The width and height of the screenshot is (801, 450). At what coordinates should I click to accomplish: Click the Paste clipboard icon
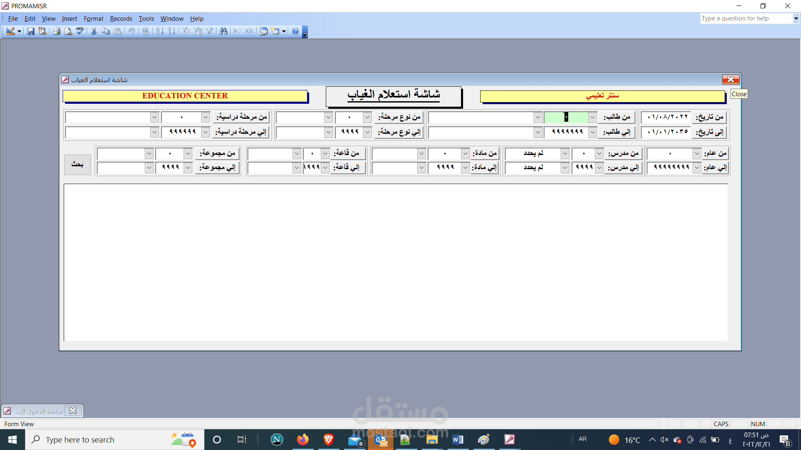point(118,31)
